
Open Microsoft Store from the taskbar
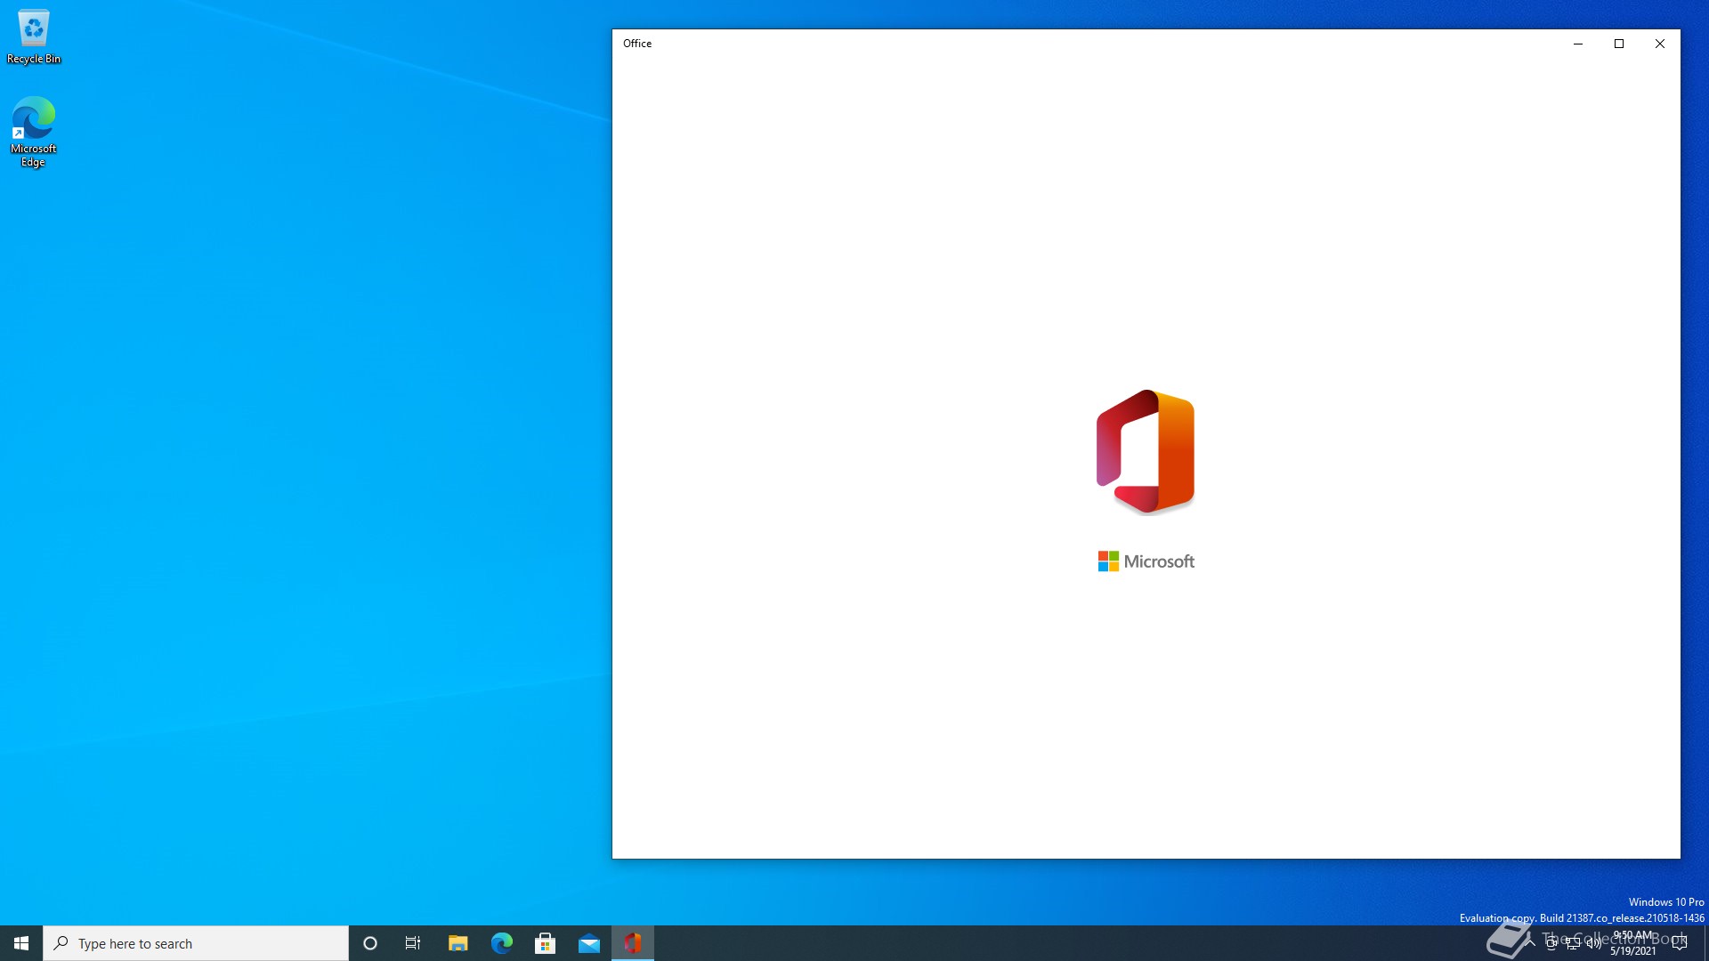click(x=545, y=943)
